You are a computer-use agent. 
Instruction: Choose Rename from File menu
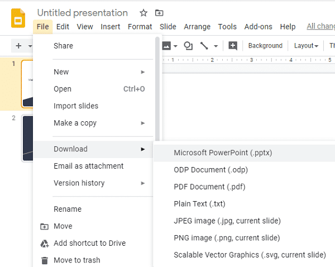[93, 209]
